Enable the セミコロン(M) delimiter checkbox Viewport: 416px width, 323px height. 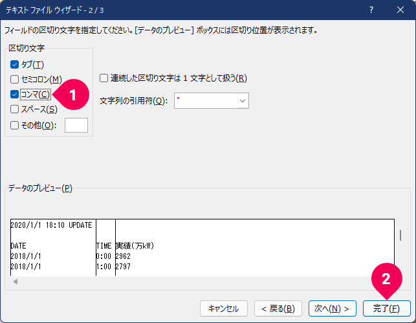click(15, 80)
